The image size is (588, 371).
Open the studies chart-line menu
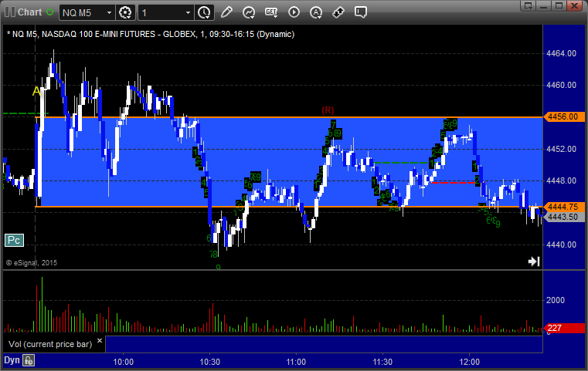coord(249,12)
